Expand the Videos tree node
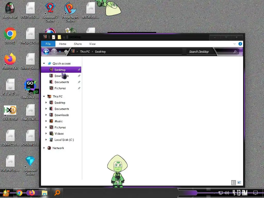The height and width of the screenshot is (198, 264). 46,134
